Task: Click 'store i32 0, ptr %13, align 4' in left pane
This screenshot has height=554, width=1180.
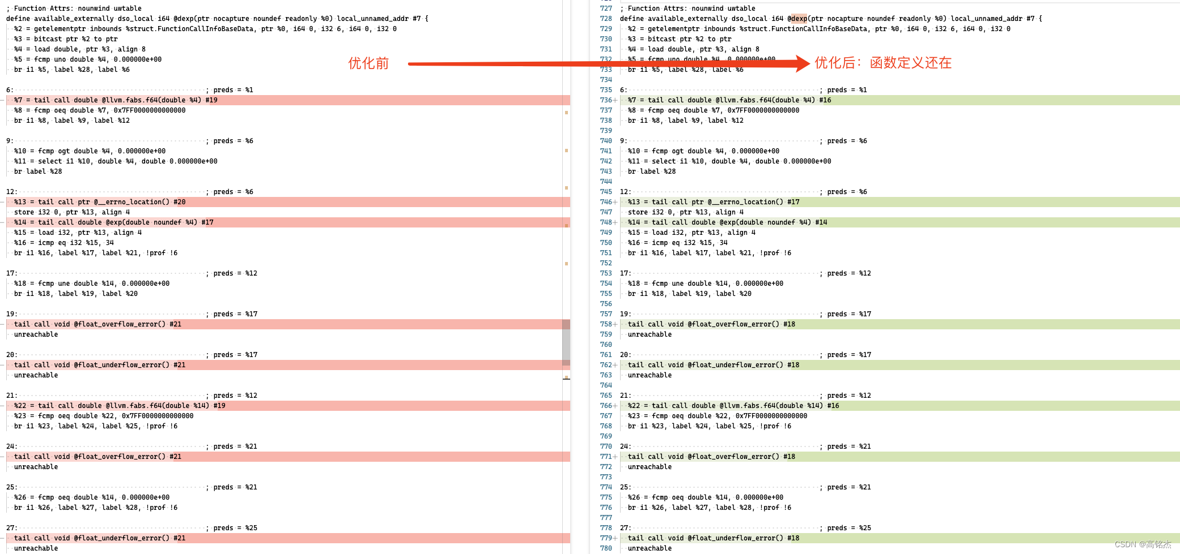Action: pos(72,212)
